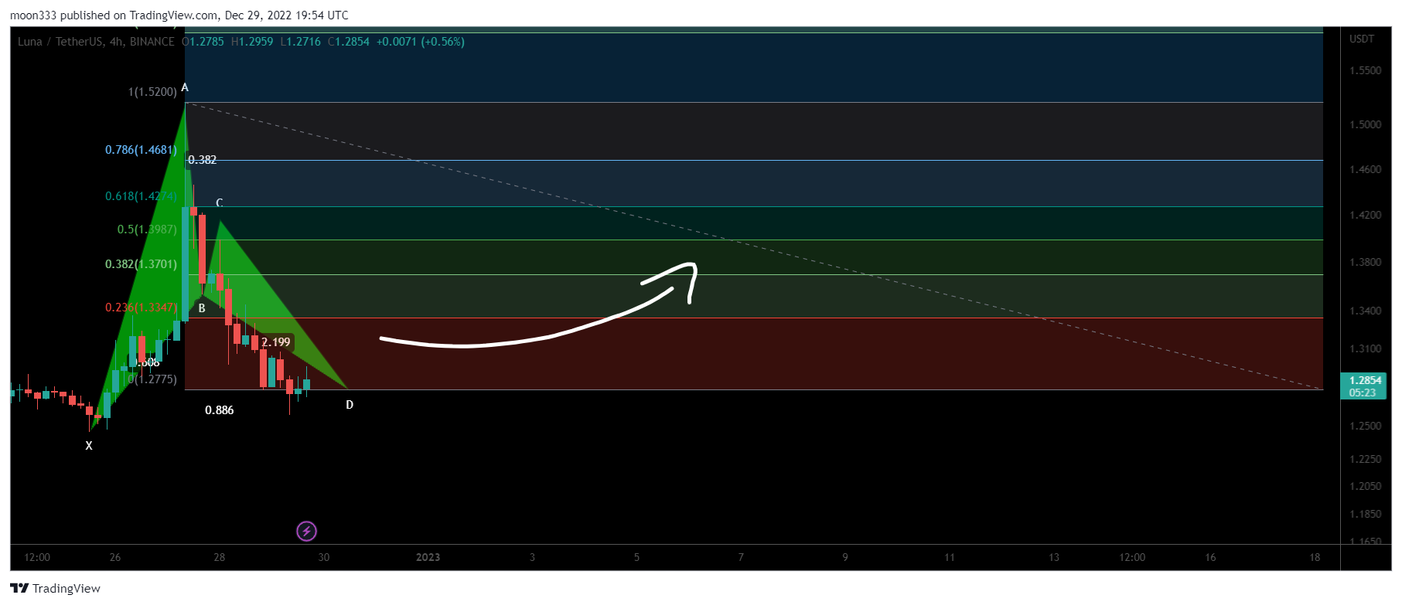The width and height of the screenshot is (1402, 605).
Task: Click pattern point label D
Action: (x=350, y=405)
